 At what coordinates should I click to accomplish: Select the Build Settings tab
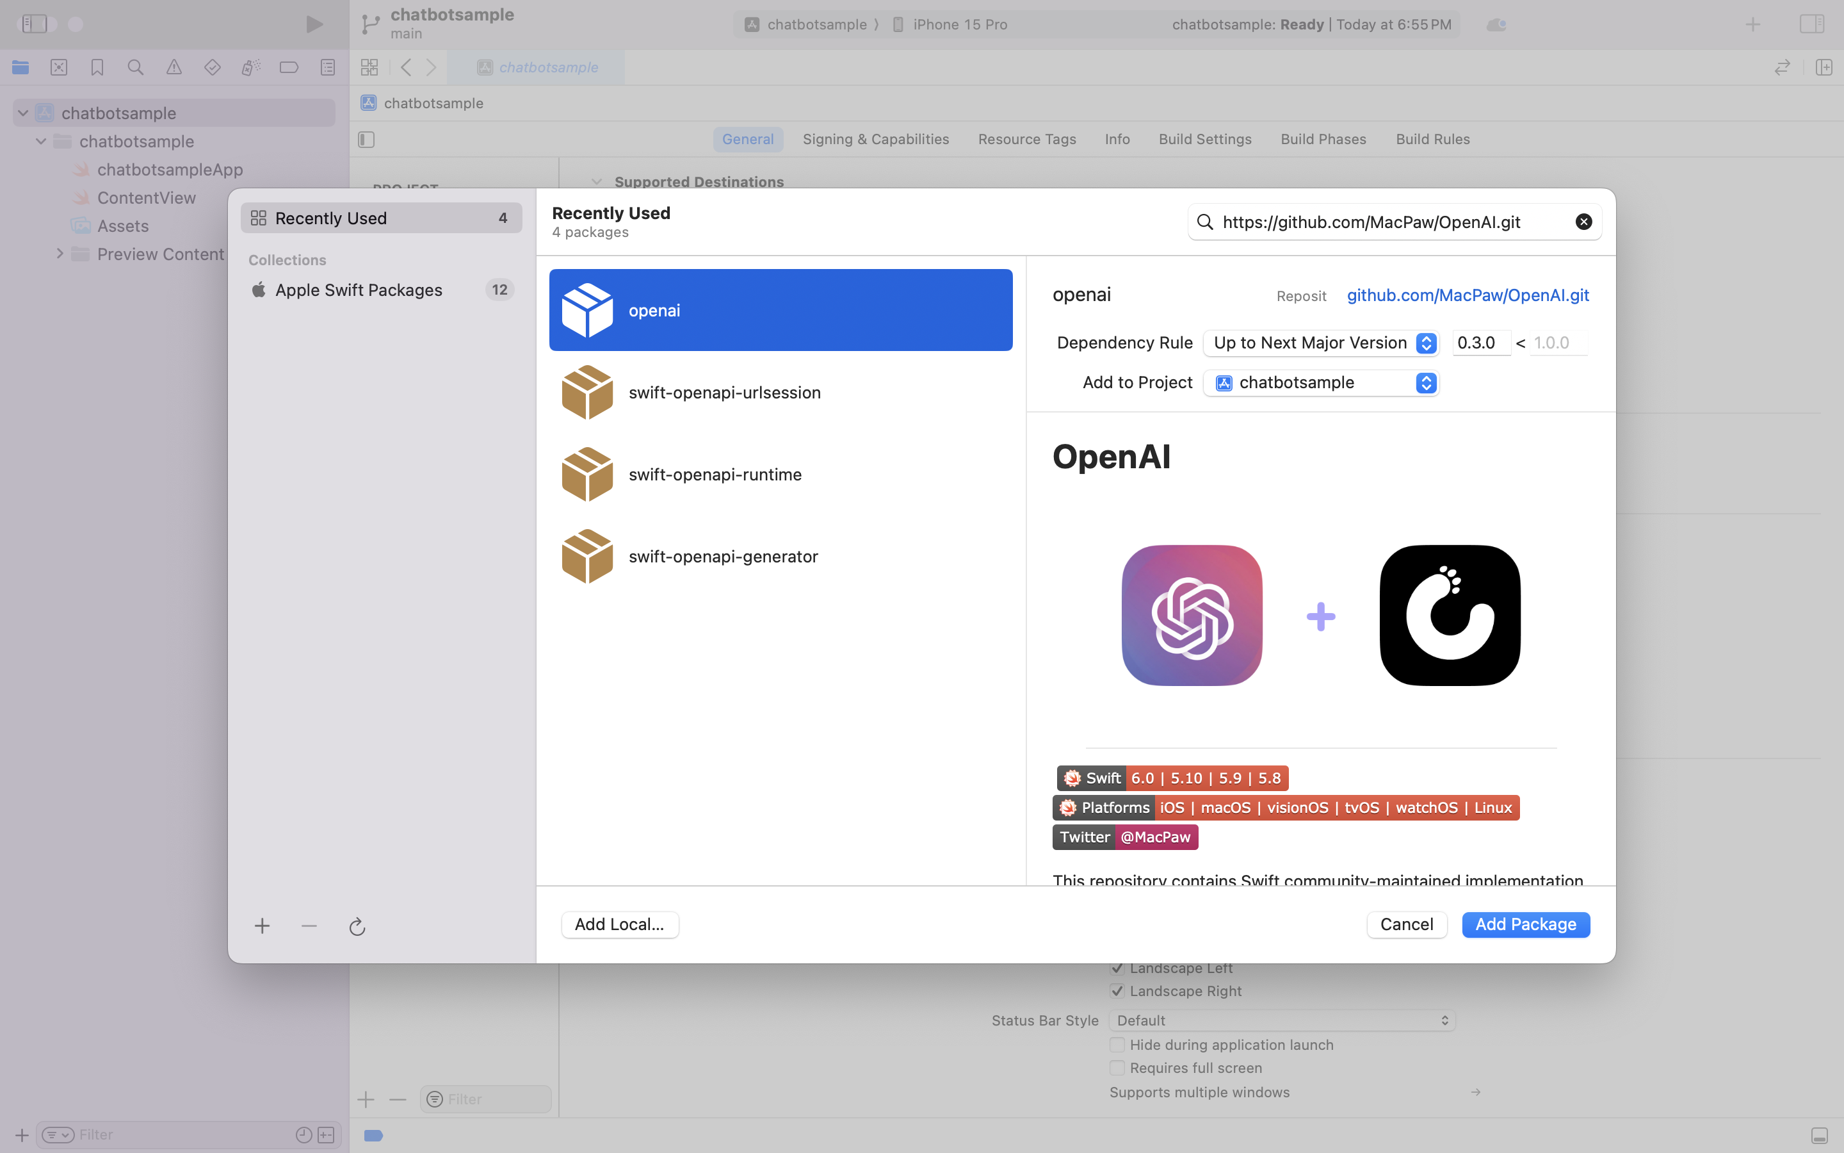tap(1204, 138)
